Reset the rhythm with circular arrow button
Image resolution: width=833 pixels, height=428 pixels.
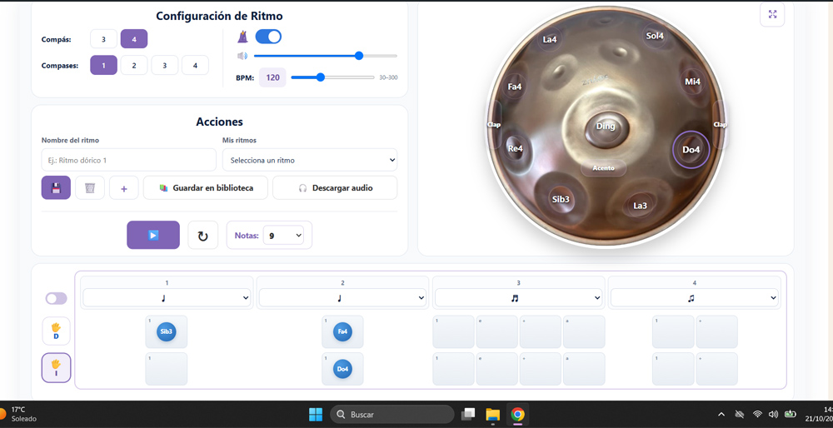click(203, 235)
